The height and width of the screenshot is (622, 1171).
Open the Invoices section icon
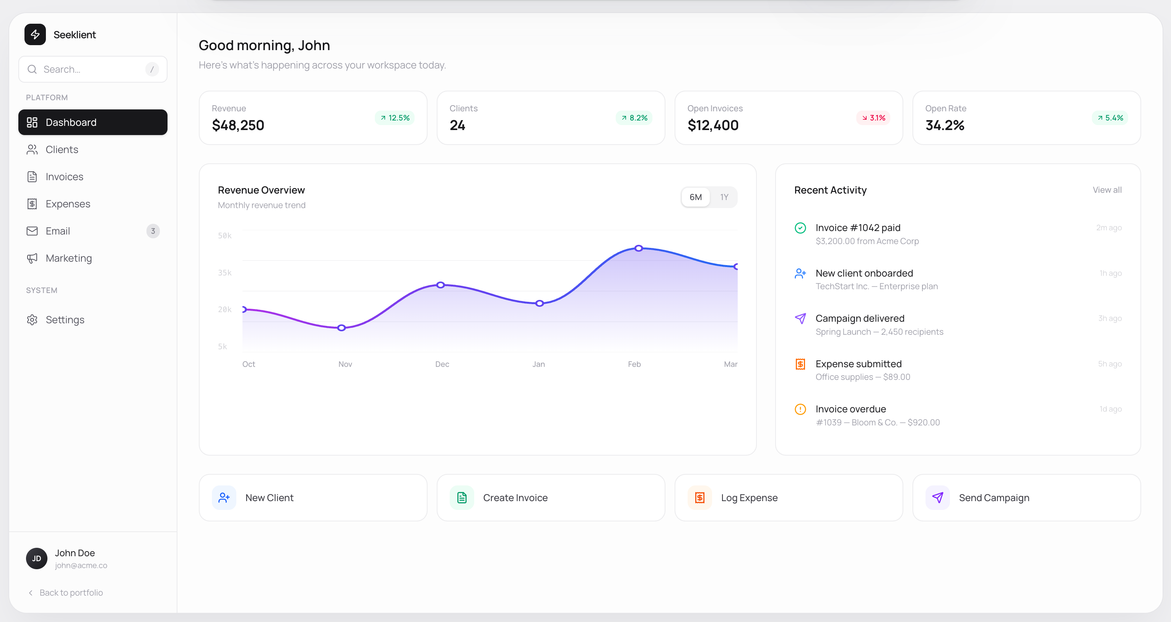32,176
